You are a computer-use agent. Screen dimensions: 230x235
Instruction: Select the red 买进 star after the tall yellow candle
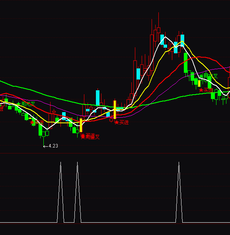pos(122,122)
